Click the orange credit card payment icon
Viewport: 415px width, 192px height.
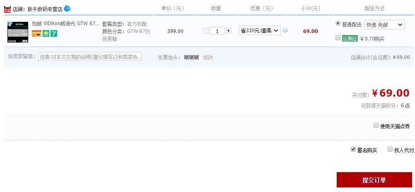point(36,33)
